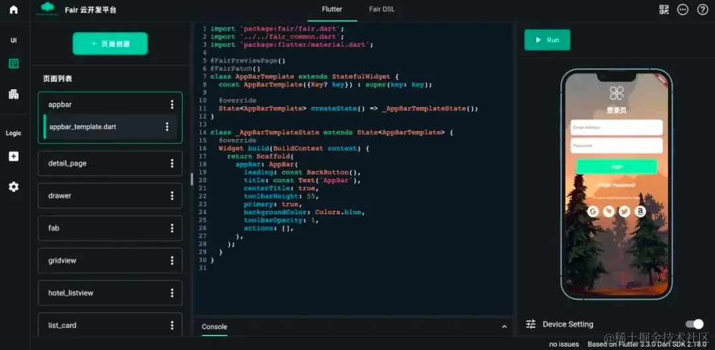Image resolution: width=715 pixels, height=350 pixels.
Task: Run the code with Run button
Action: (548, 40)
